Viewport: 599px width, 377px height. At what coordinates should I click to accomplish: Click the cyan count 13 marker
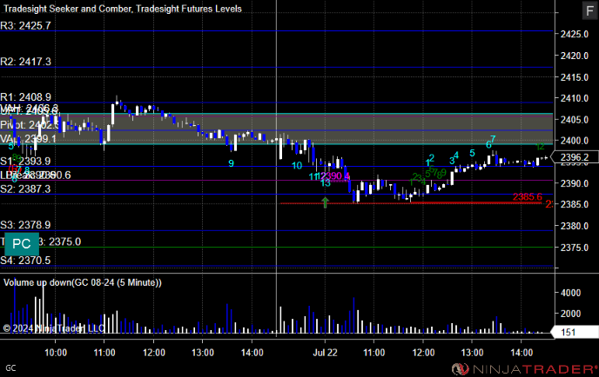point(325,183)
